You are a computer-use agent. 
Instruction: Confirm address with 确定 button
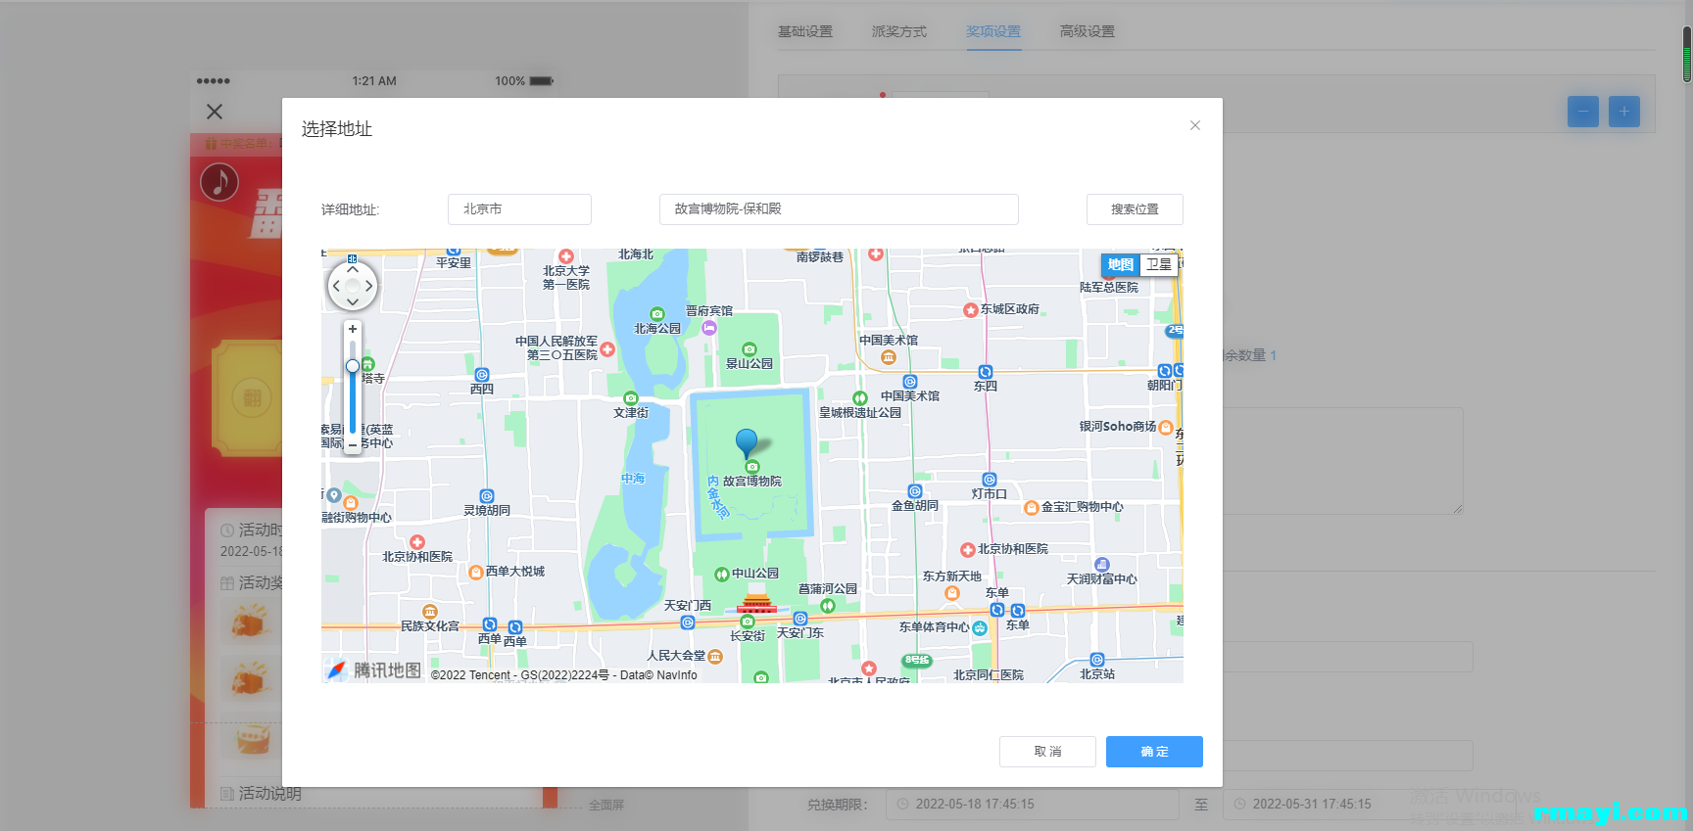point(1154,752)
